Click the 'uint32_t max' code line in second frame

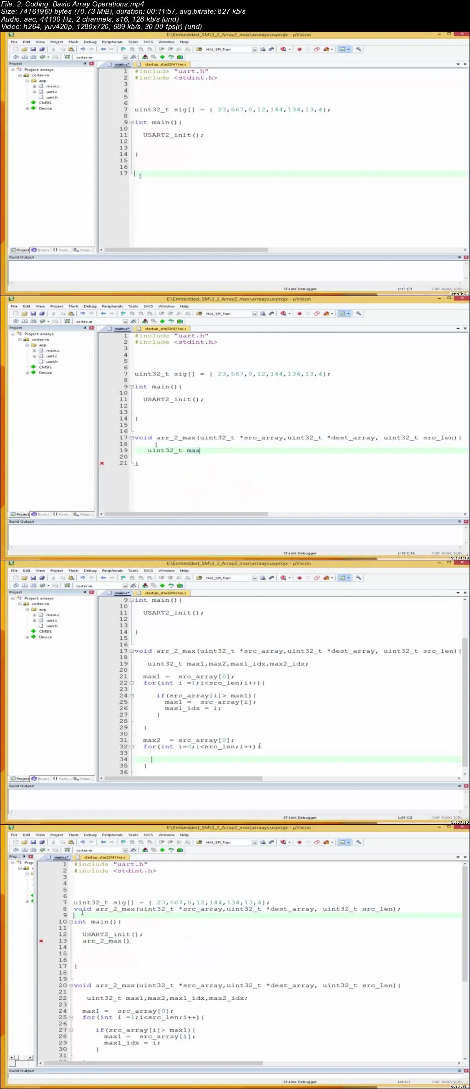173,450
